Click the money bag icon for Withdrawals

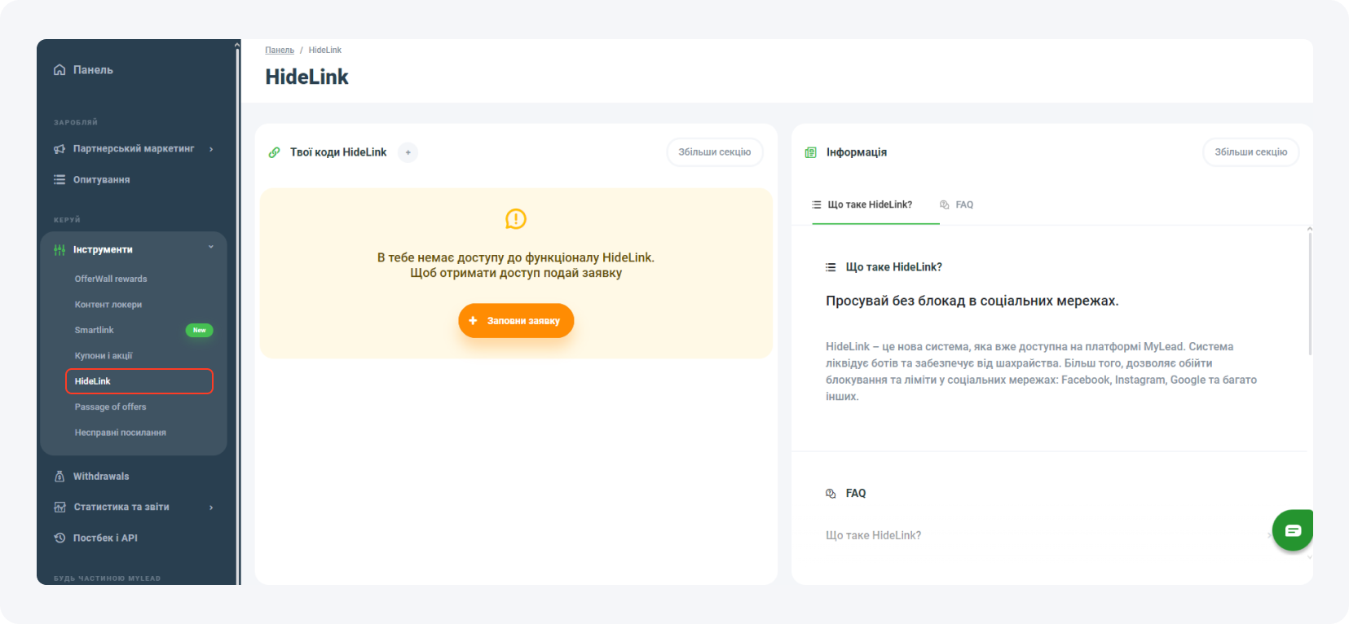(x=60, y=477)
